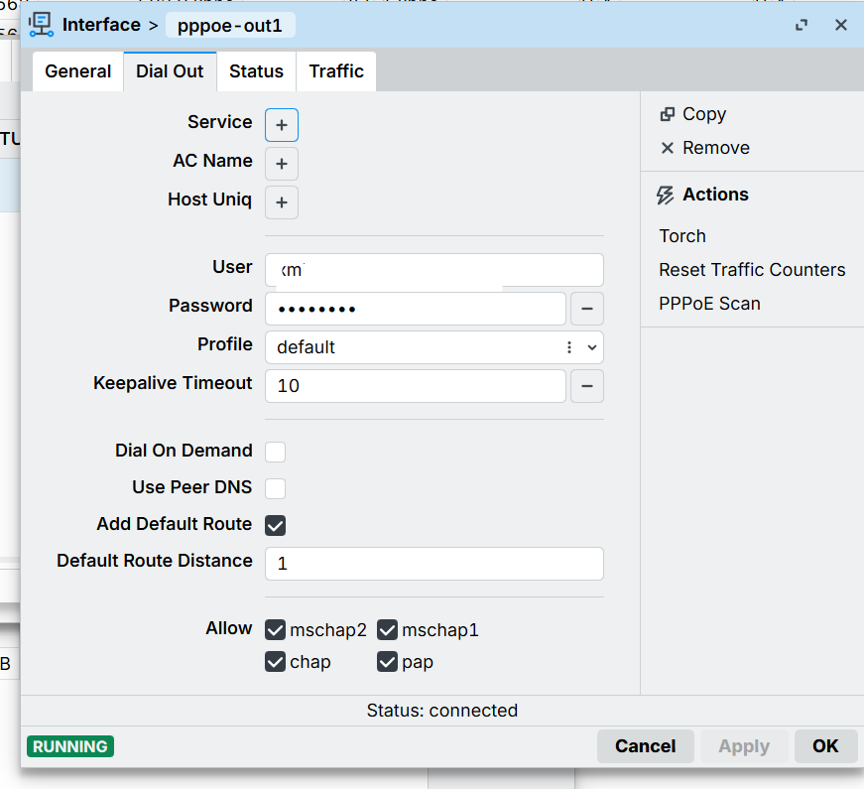Uncheck the chap allow checkbox

tap(275, 662)
